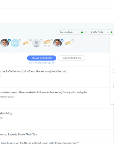The image size is (114, 144).
Task: Select the CIKED logo account avatar
Action: [47, 43]
